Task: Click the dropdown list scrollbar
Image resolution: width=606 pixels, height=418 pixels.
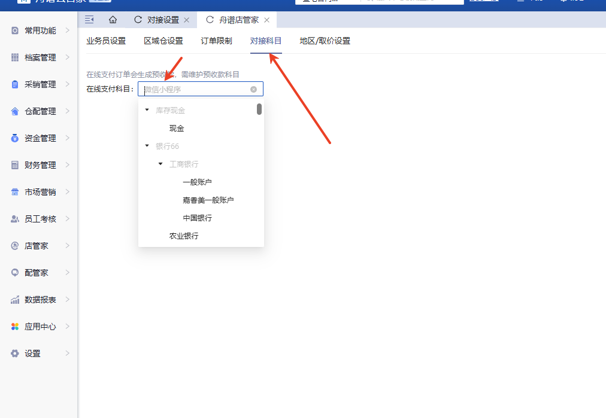Action: (259, 109)
